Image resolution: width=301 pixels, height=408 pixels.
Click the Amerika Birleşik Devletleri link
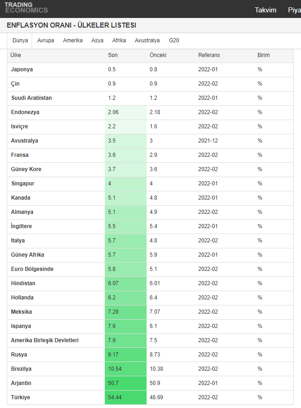[45, 340]
